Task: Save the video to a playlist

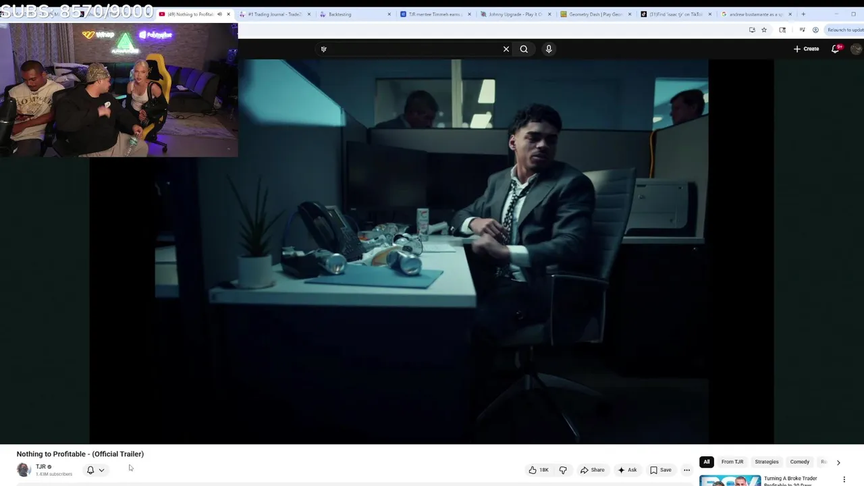Action: click(x=660, y=470)
